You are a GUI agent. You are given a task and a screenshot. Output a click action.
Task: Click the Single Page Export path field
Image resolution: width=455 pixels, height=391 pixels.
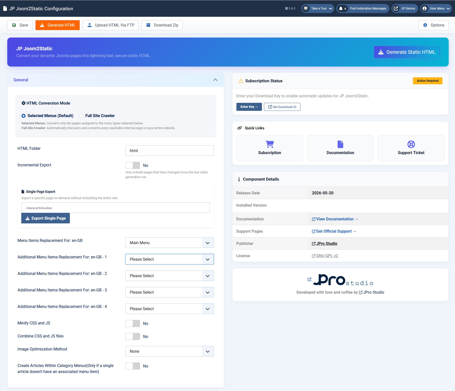(116, 208)
